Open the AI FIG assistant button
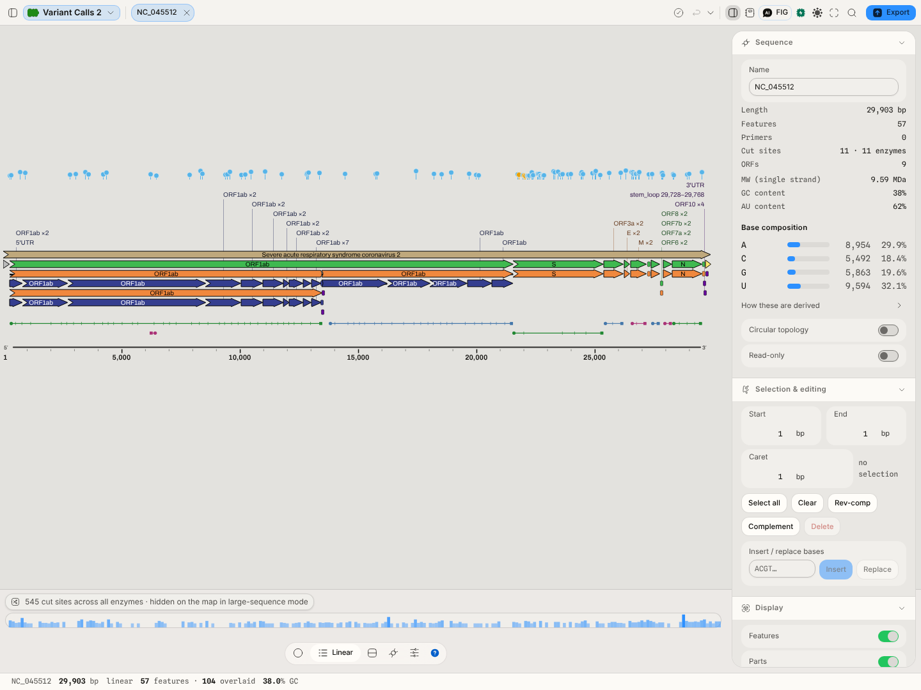Screen dimensions: 921x690 click(776, 13)
